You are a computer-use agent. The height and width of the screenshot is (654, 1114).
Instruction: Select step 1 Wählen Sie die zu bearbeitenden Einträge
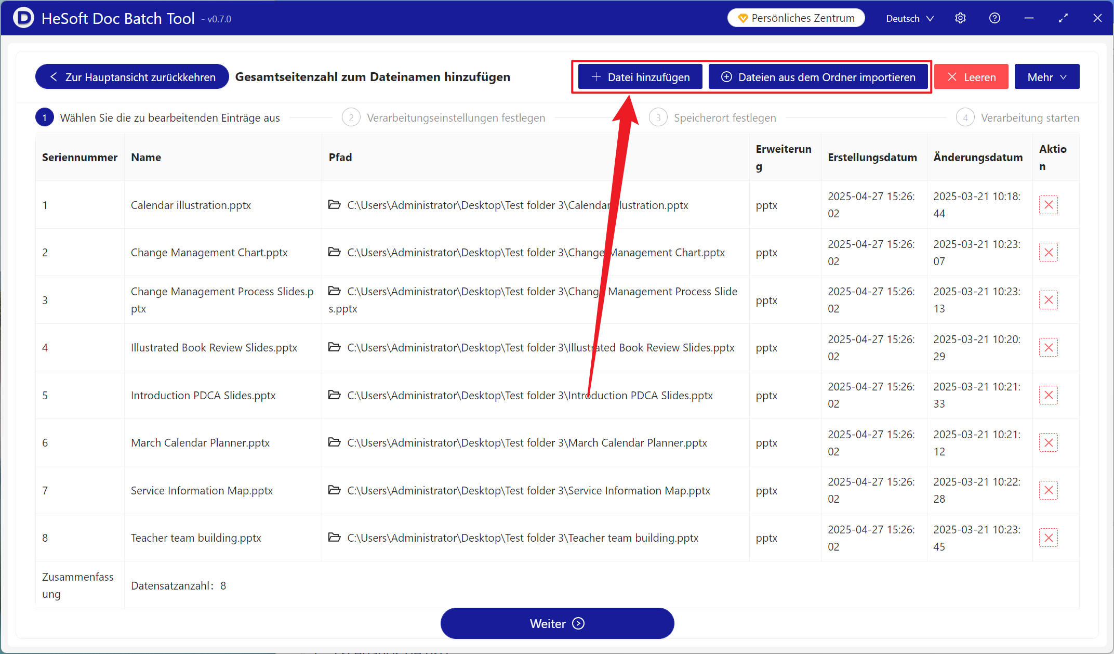tap(158, 118)
